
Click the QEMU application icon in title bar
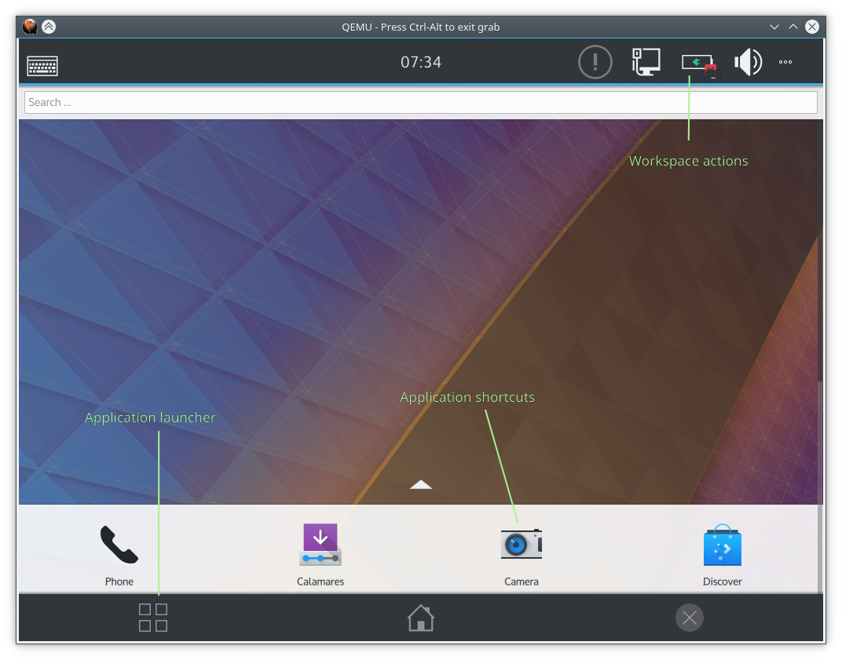pos(30,27)
